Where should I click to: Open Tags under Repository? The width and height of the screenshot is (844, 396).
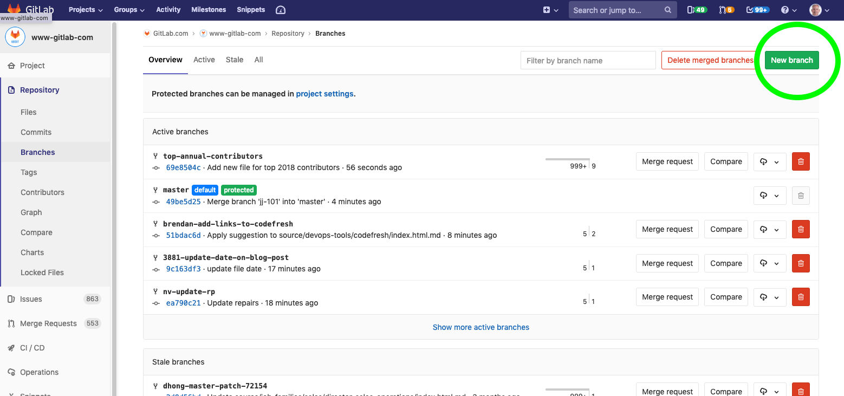[x=29, y=172]
